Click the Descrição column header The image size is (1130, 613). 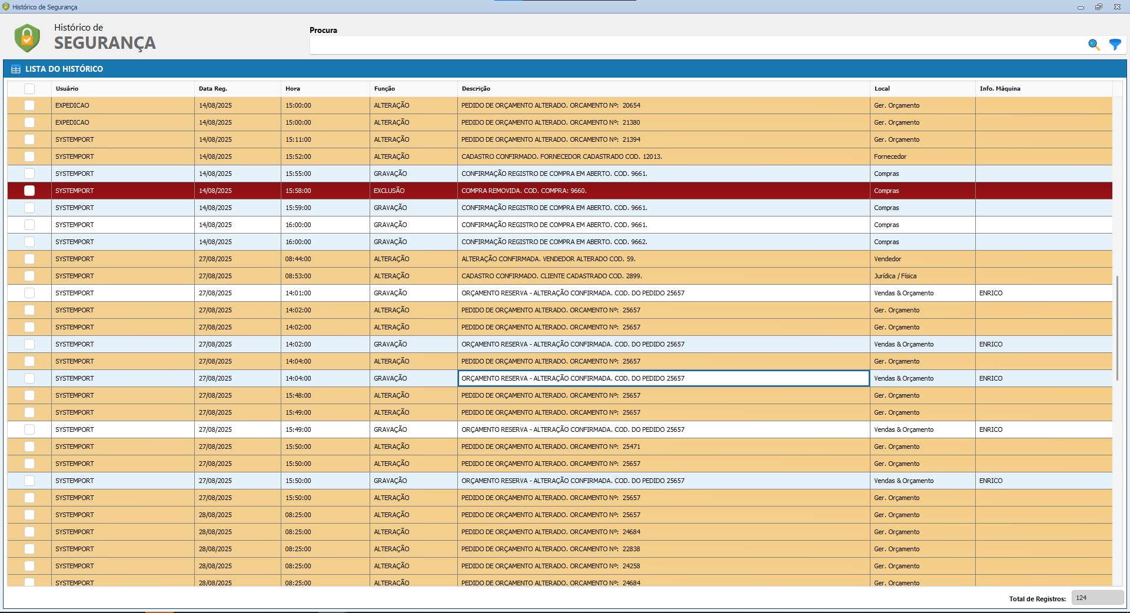476,89
